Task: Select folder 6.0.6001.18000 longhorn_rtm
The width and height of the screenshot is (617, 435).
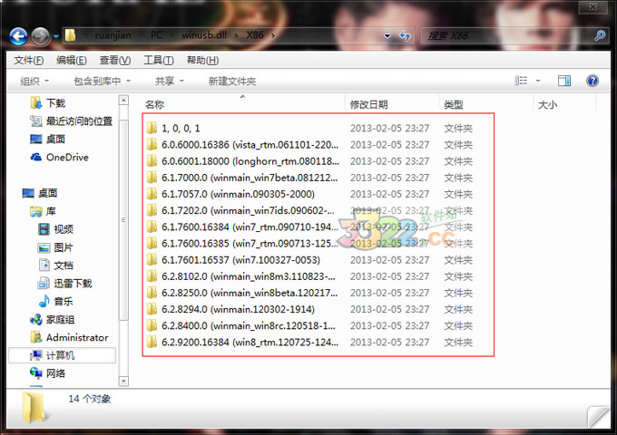Action: 242,161
